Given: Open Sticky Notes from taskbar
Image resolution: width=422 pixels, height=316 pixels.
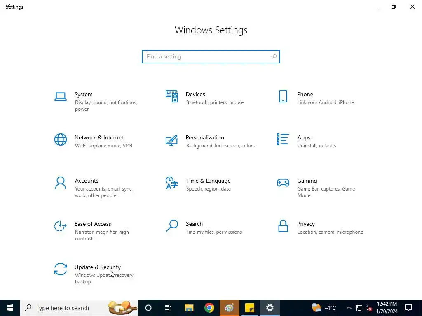Looking at the screenshot, I should 250,308.
